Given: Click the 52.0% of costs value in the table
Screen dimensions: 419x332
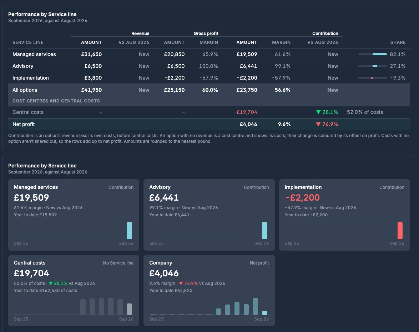Looking at the screenshot, I should [365, 112].
